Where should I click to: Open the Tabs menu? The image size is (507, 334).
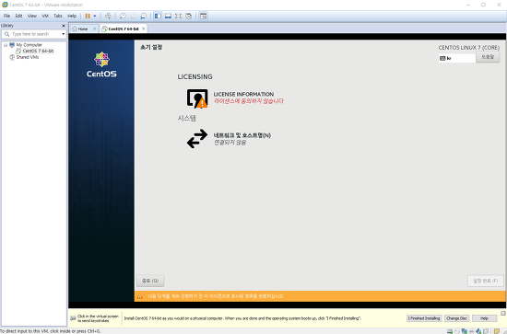(58, 16)
